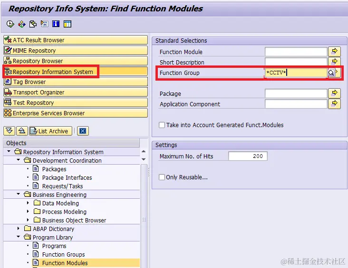Open the search help for Function Group
This screenshot has height=268, width=348.
(331, 73)
